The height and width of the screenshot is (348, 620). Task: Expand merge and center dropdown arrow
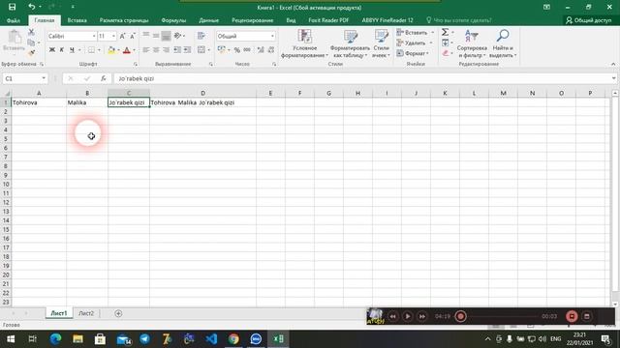pos(209,49)
